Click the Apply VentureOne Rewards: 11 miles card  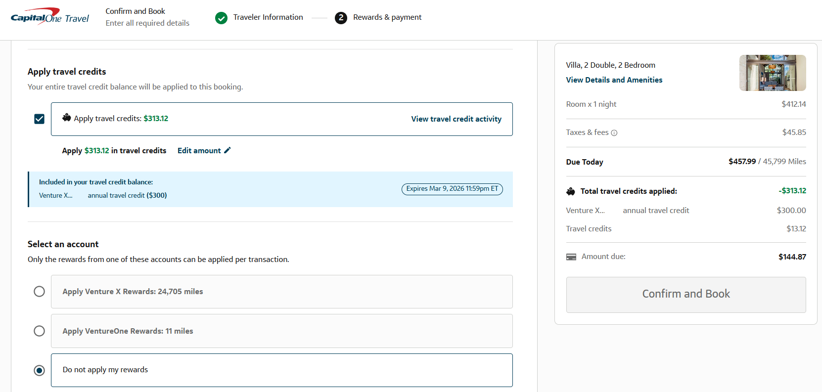click(282, 331)
